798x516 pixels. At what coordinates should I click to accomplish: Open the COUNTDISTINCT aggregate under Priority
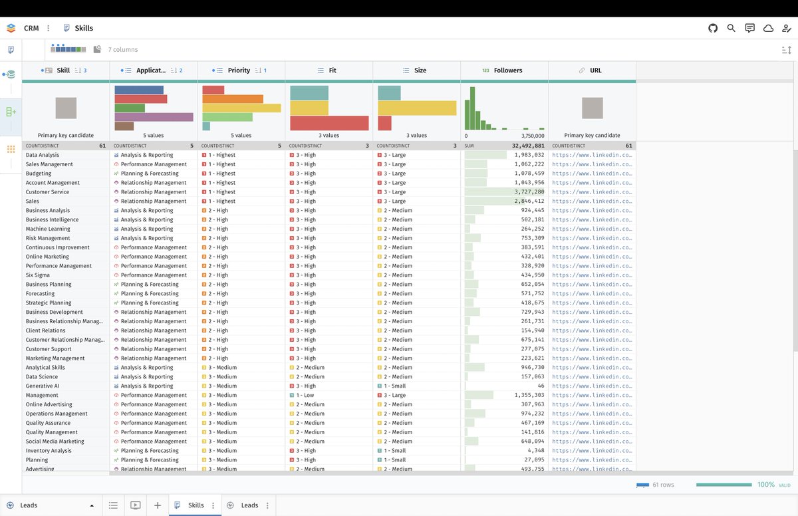pyautogui.click(x=241, y=145)
